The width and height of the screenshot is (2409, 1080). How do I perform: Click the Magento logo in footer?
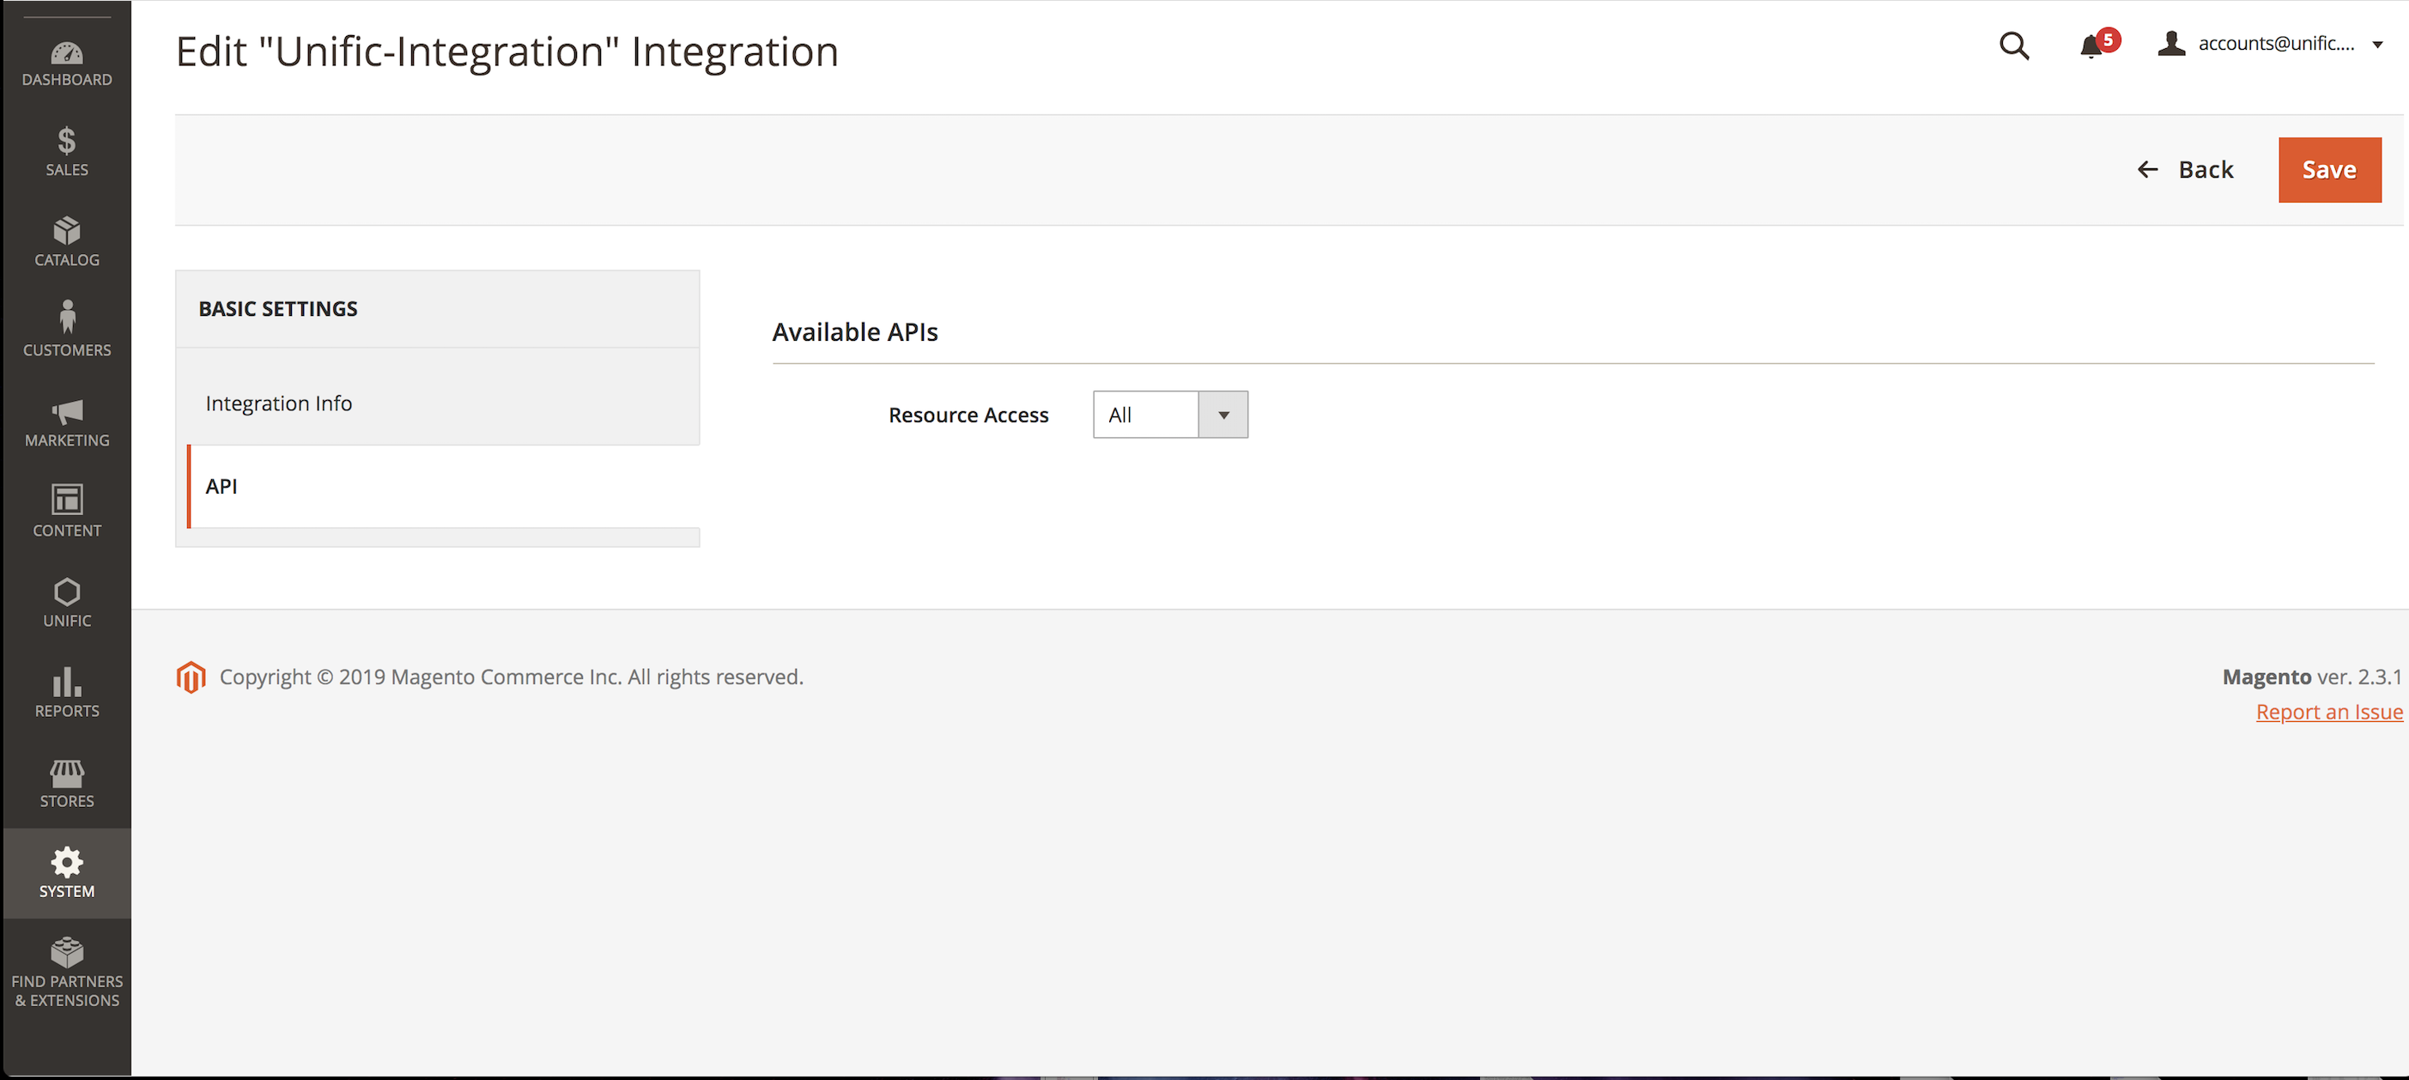191,677
